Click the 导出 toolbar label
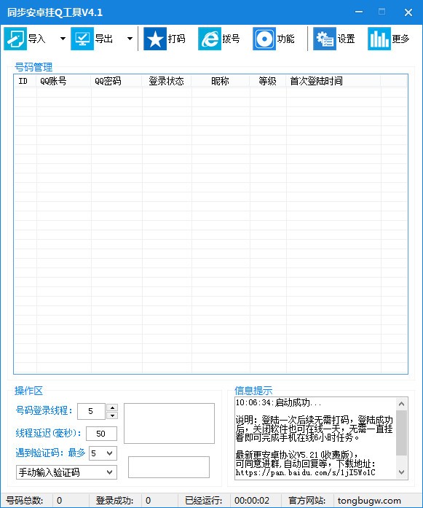423x508 pixels. 103,39
